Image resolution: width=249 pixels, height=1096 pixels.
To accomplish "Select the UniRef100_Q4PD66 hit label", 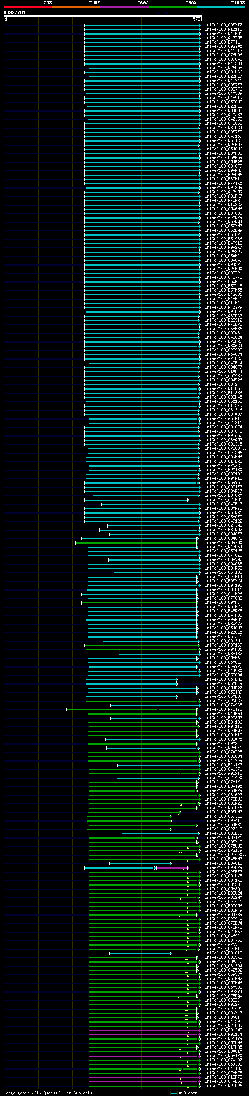I will click(x=223, y=1081).
